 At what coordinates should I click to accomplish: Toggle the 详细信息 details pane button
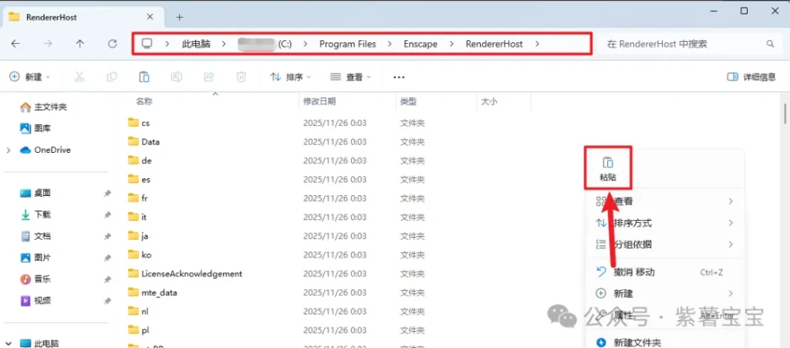click(x=751, y=77)
